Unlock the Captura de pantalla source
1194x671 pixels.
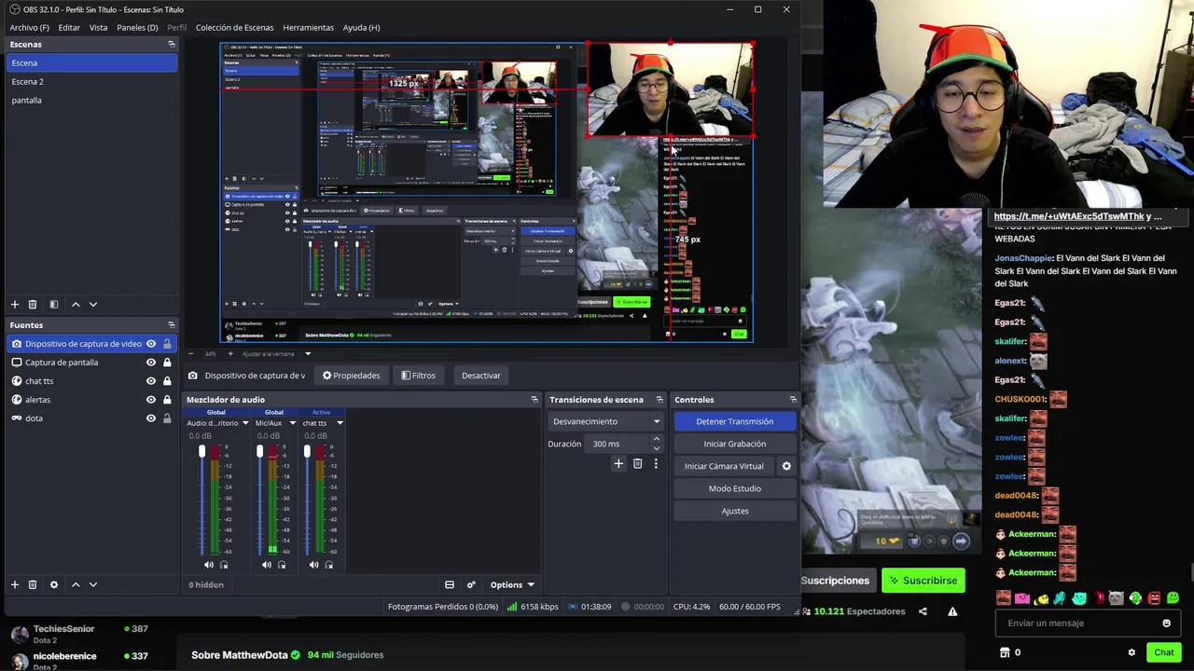point(167,362)
